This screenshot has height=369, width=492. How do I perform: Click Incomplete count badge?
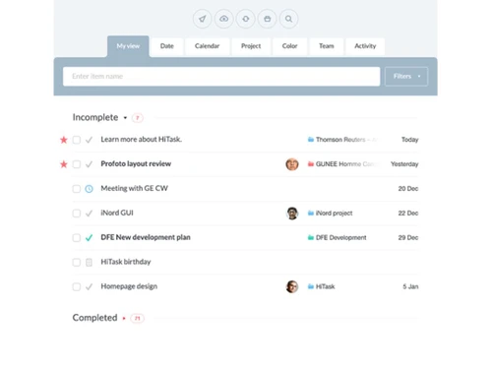pyautogui.click(x=138, y=118)
